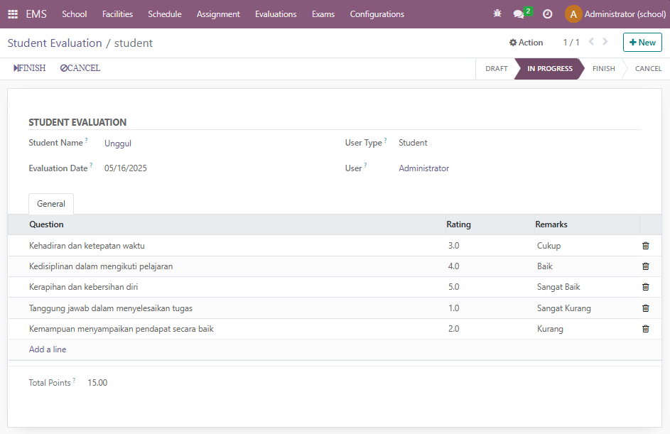
Task: Open the Action gear dropdown
Action: tap(526, 43)
